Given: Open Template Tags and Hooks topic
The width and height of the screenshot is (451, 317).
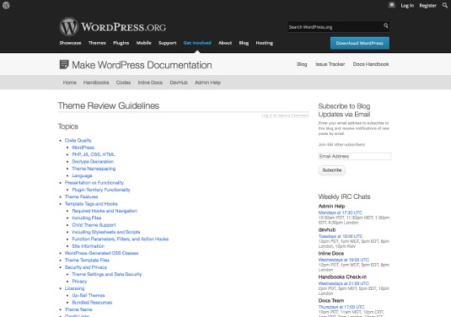Looking at the screenshot, I should tap(91, 204).
